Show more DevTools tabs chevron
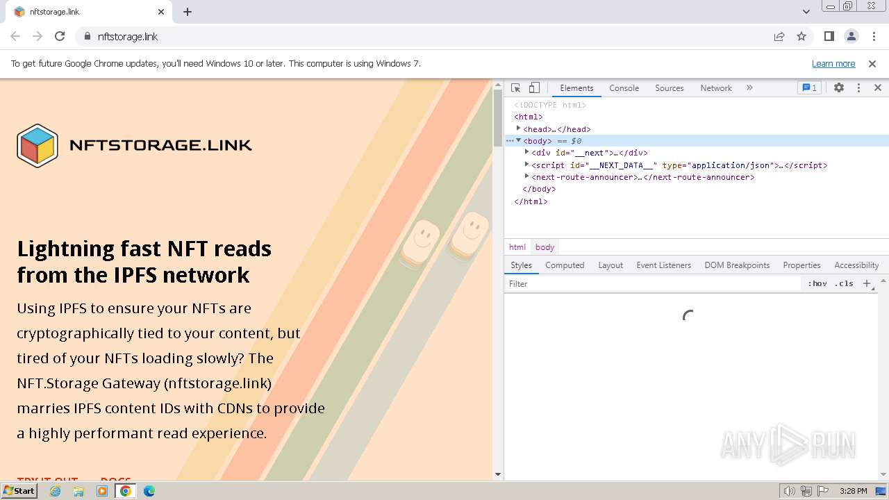Image resolution: width=889 pixels, height=500 pixels. pos(749,87)
